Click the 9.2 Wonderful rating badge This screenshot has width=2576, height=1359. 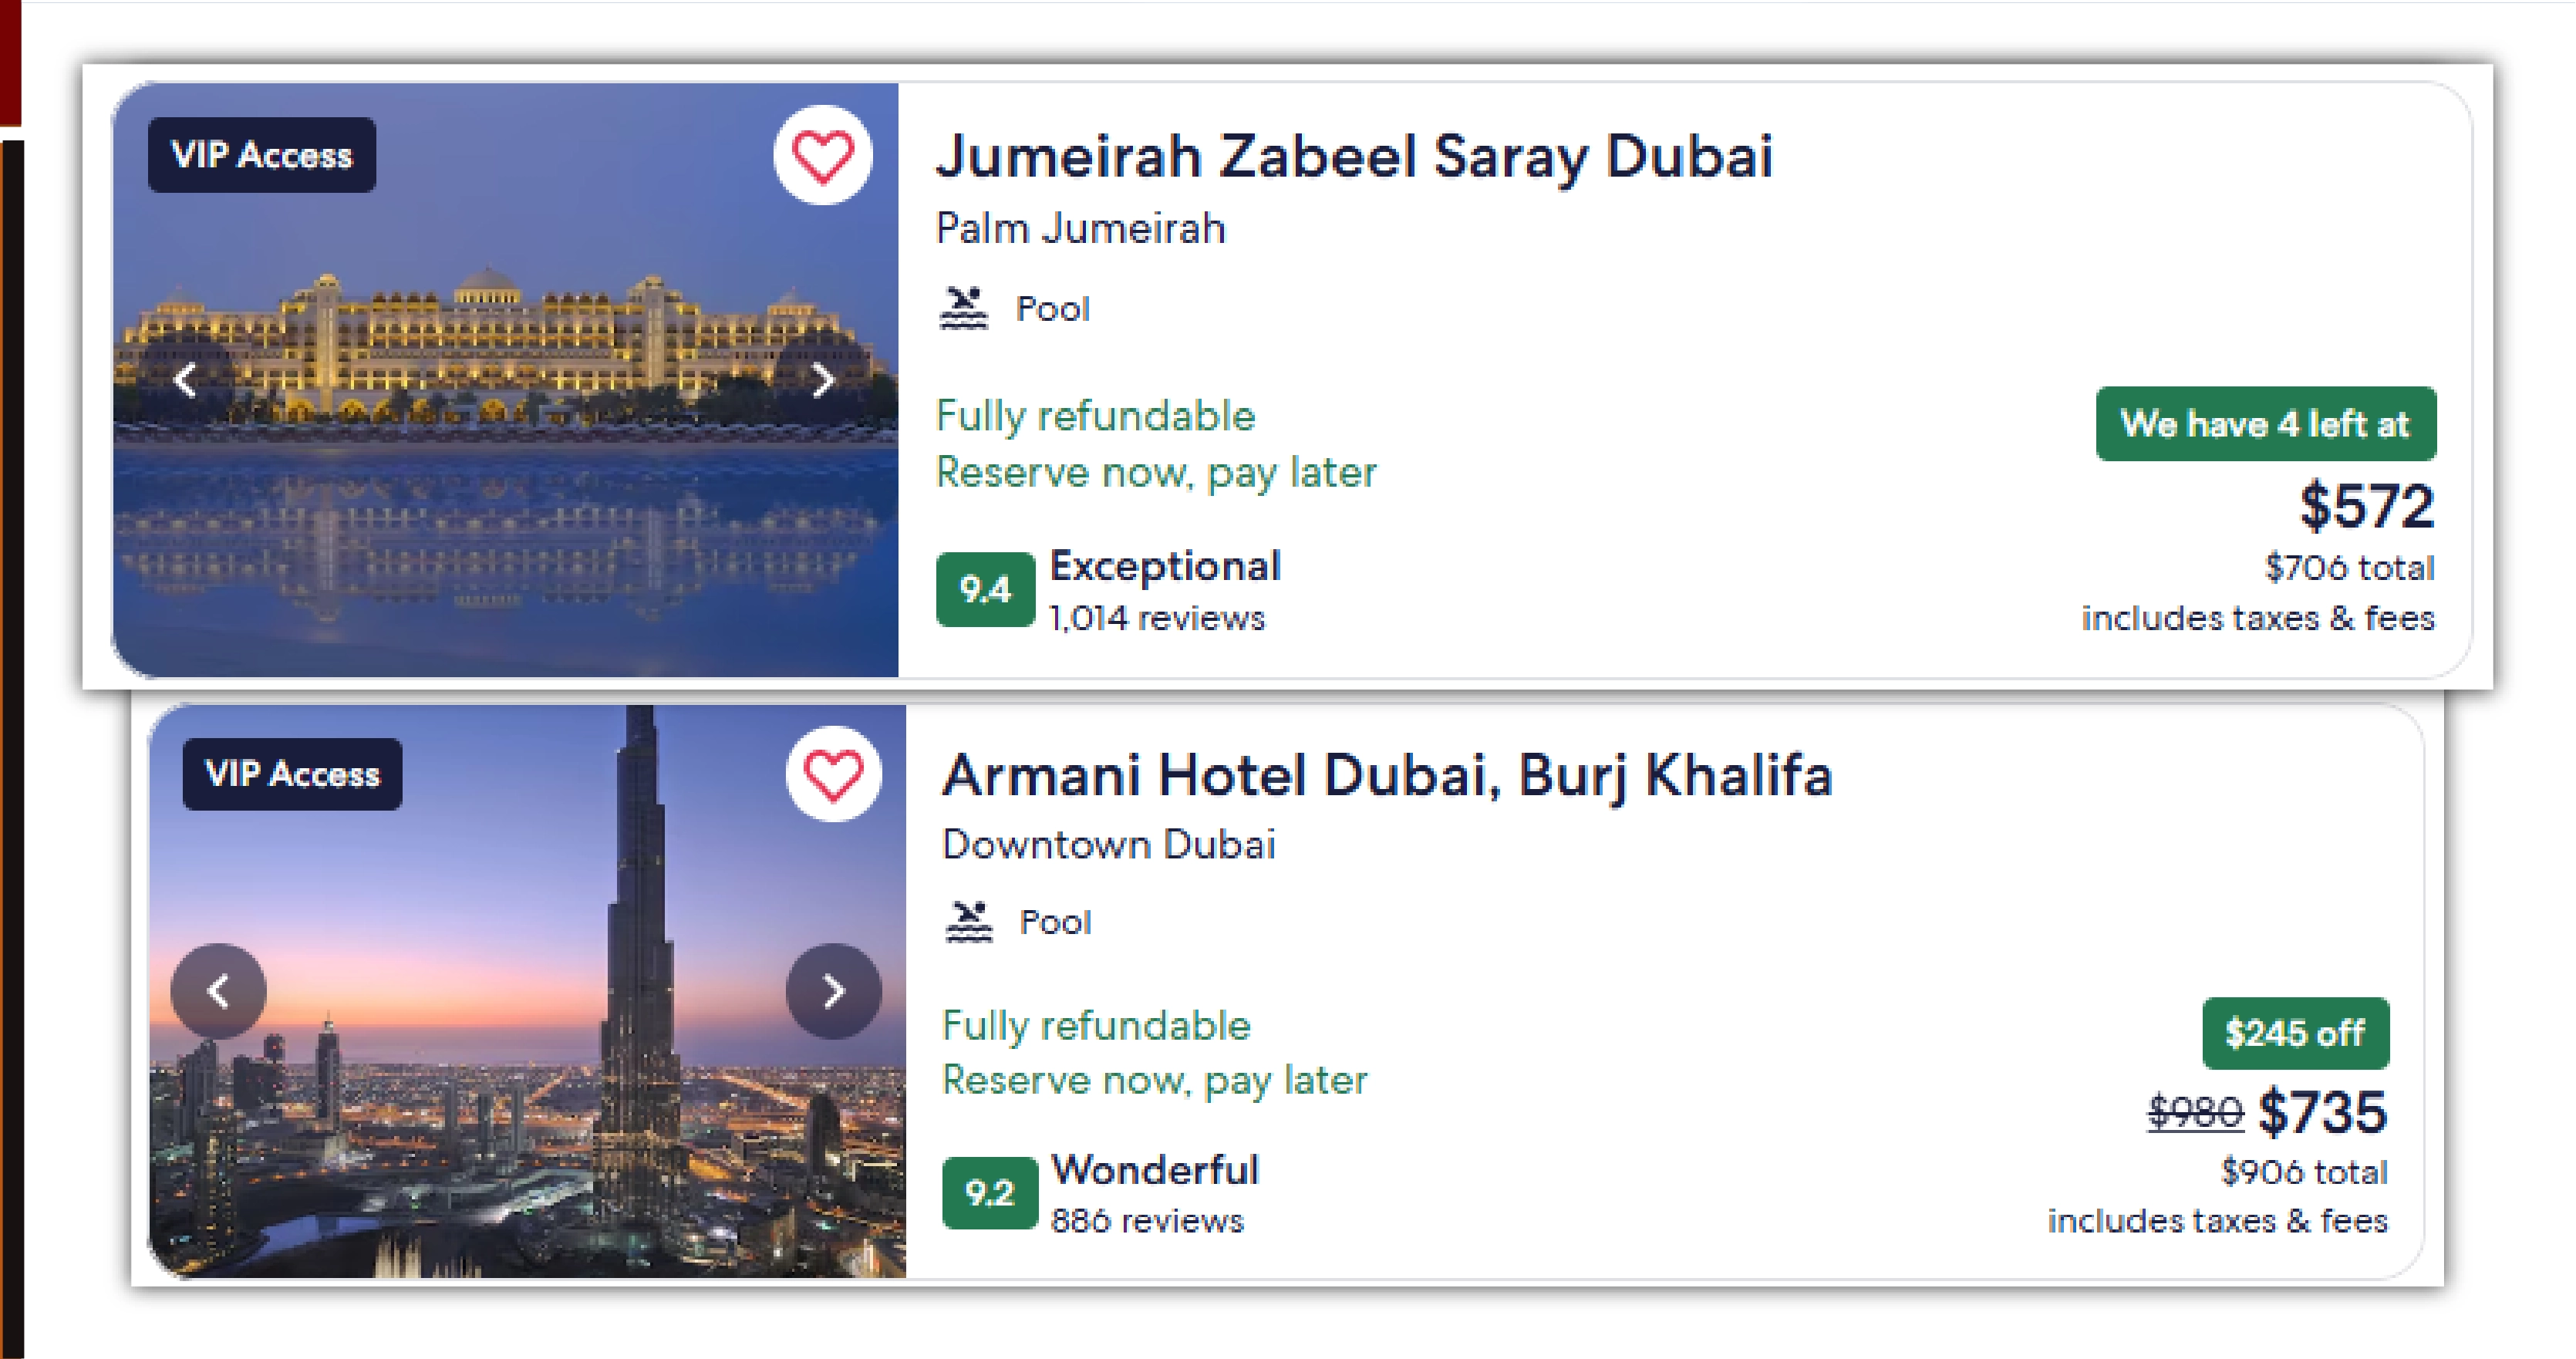pyautogui.click(x=991, y=1190)
